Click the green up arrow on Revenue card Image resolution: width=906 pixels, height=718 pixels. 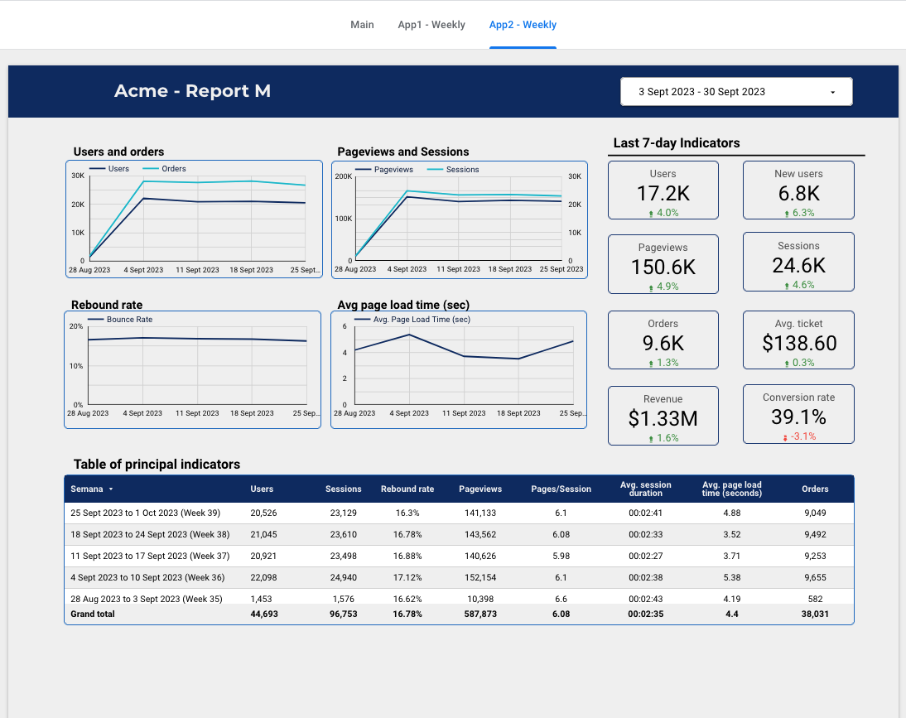tap(651, 439)
